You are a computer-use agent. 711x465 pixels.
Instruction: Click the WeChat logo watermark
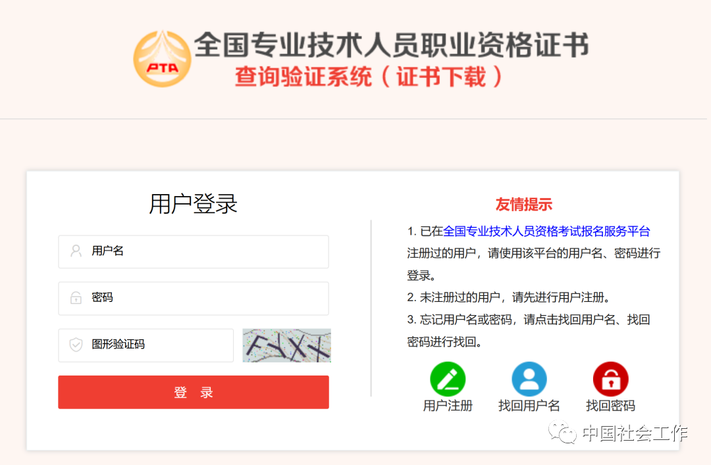[562, 432]
